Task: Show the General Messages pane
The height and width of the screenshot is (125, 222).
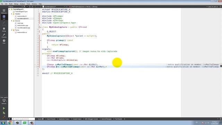Action: [x=105, y=119]
